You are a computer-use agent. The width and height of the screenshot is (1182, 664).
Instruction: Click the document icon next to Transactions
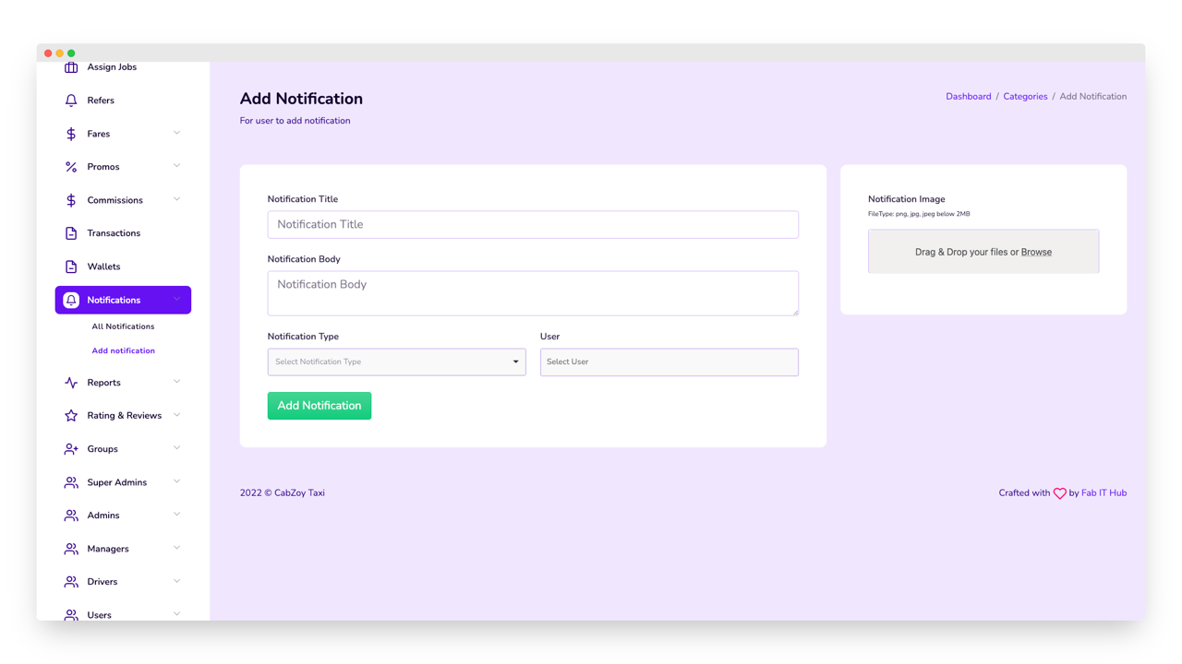(x=71, y=233)
